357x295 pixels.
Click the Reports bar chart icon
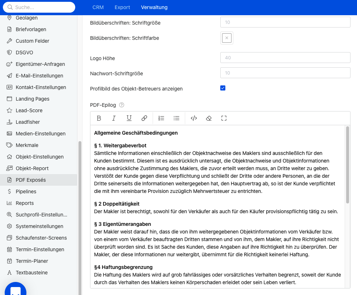coord(9,203)
